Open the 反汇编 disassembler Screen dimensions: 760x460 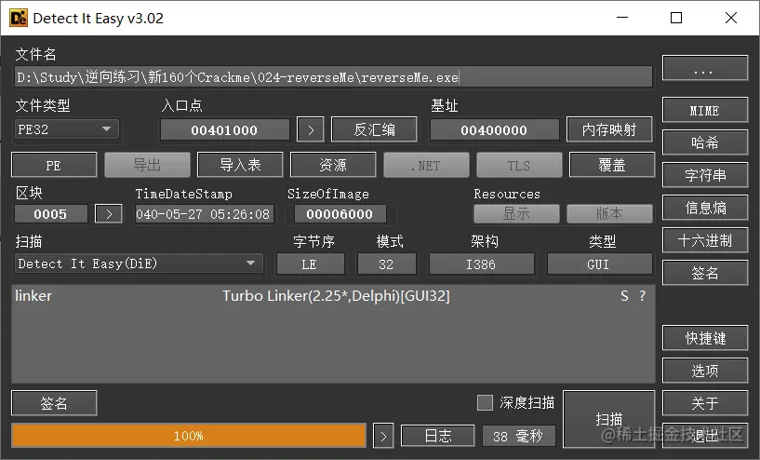[374, 129]
